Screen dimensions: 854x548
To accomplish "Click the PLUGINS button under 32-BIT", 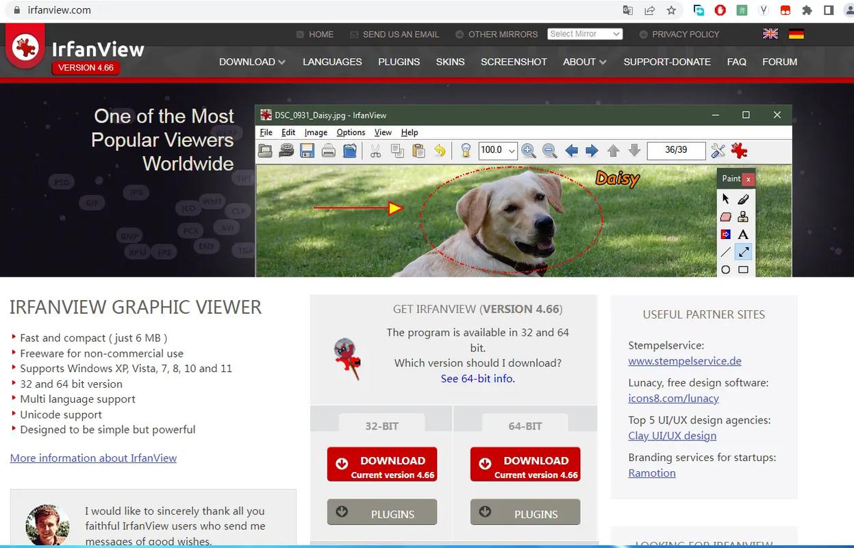I will [x=382, y=512].
